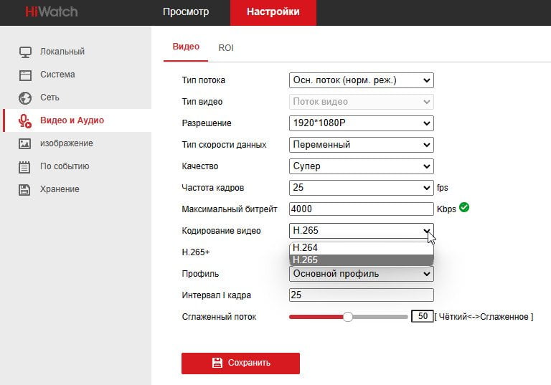This screenshot has width=551, height=385.
Task: Click the Сохранить button
Action: coord(241,363)
